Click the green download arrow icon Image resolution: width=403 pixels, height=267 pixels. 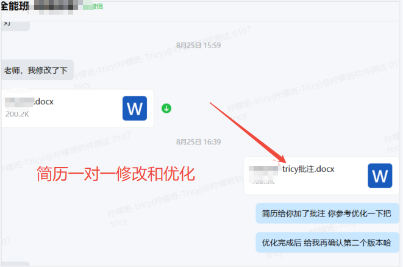[x=166, y=109]
